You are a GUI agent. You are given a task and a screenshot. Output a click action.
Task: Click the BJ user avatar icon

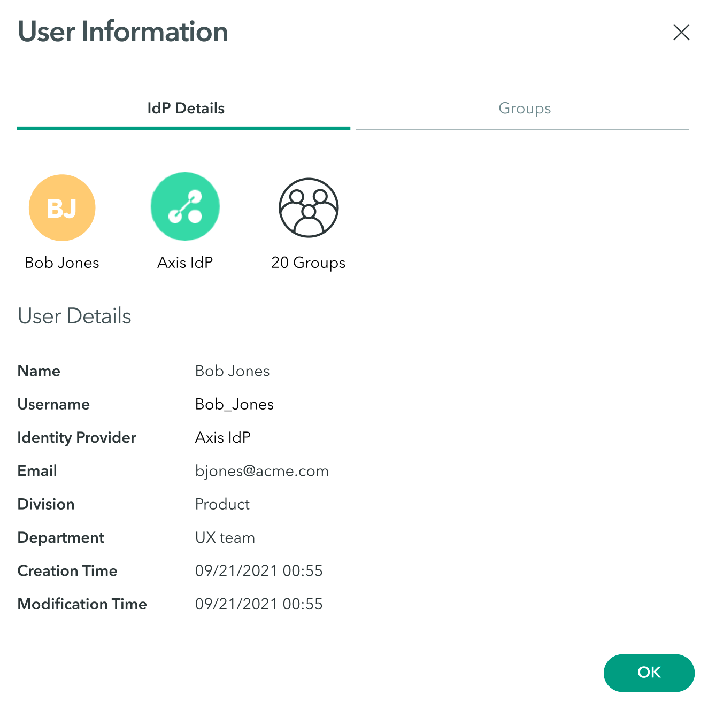click(x=62, y=207)
